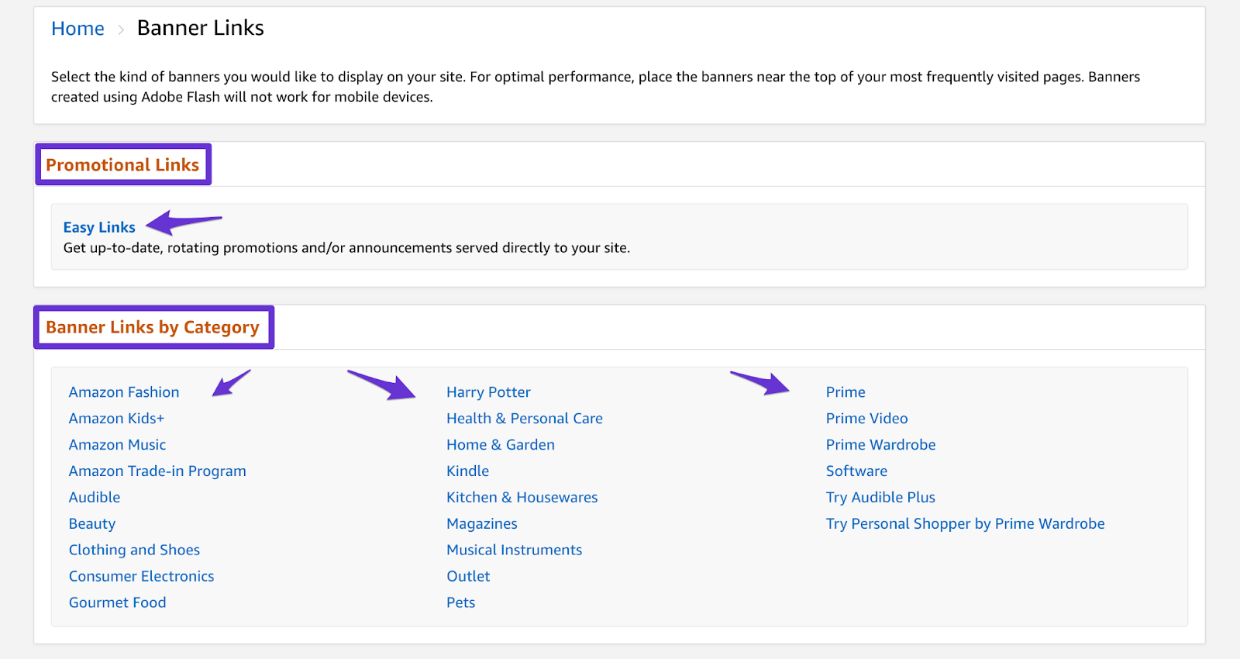Click the Banner Links by Category heading
Viewport: 1240px width, 659px height.
[153, 327]
